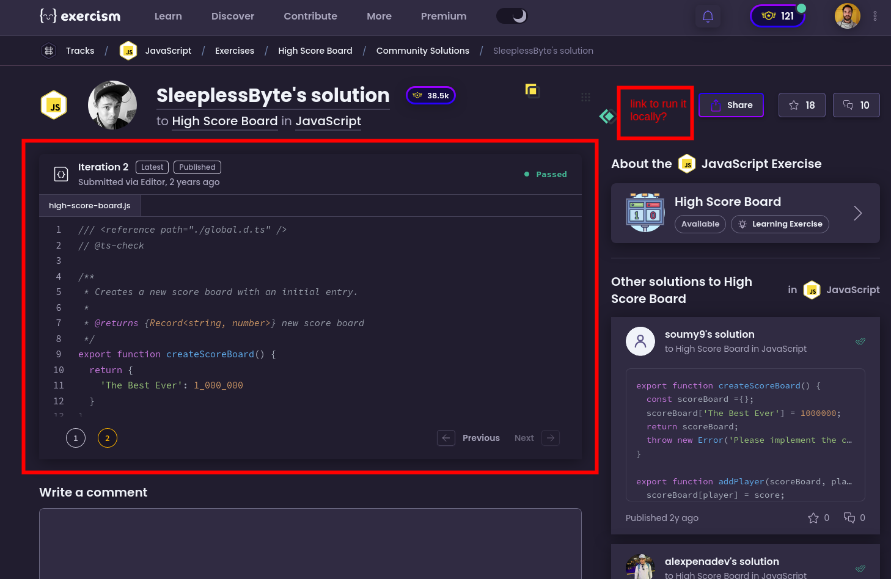Open the Exercism logo home link
This screenshot has height=579, width=891.
click(x=80, y=16)
